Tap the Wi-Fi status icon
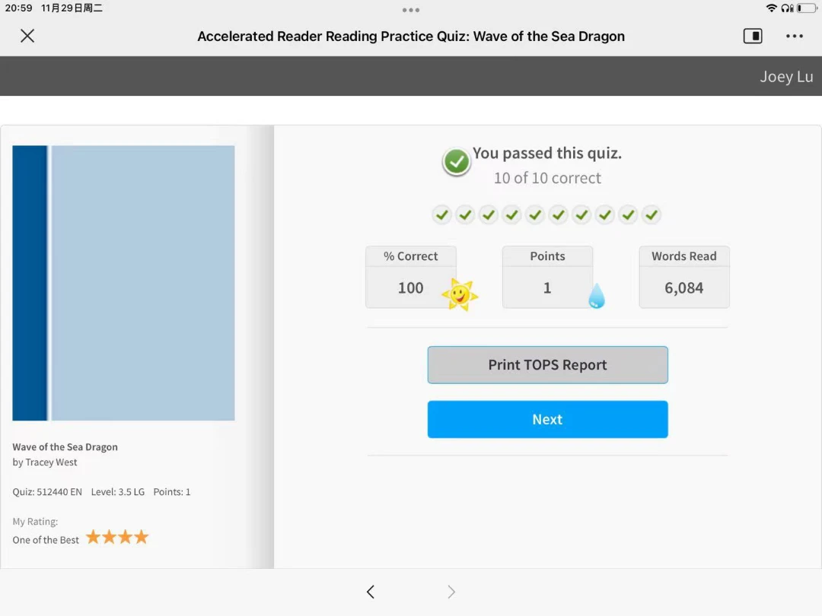The image size is (822, 616). [x=771, y=8]
